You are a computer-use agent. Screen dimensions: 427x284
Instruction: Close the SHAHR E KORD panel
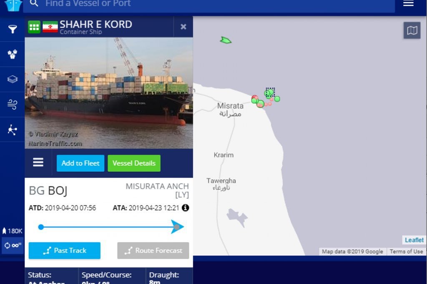[x=183, y=27]
